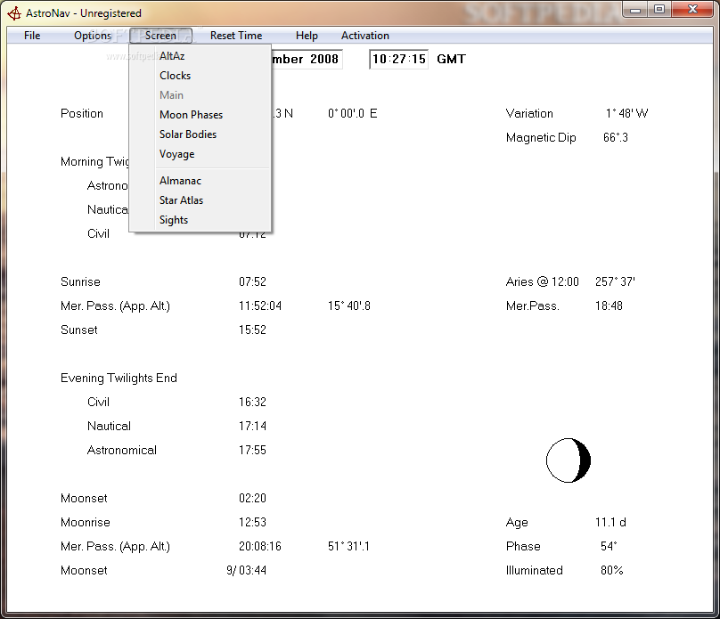Screen dimensions: 720x619
Task: Click the Moonset time 02:20
Action: point(252,499)
